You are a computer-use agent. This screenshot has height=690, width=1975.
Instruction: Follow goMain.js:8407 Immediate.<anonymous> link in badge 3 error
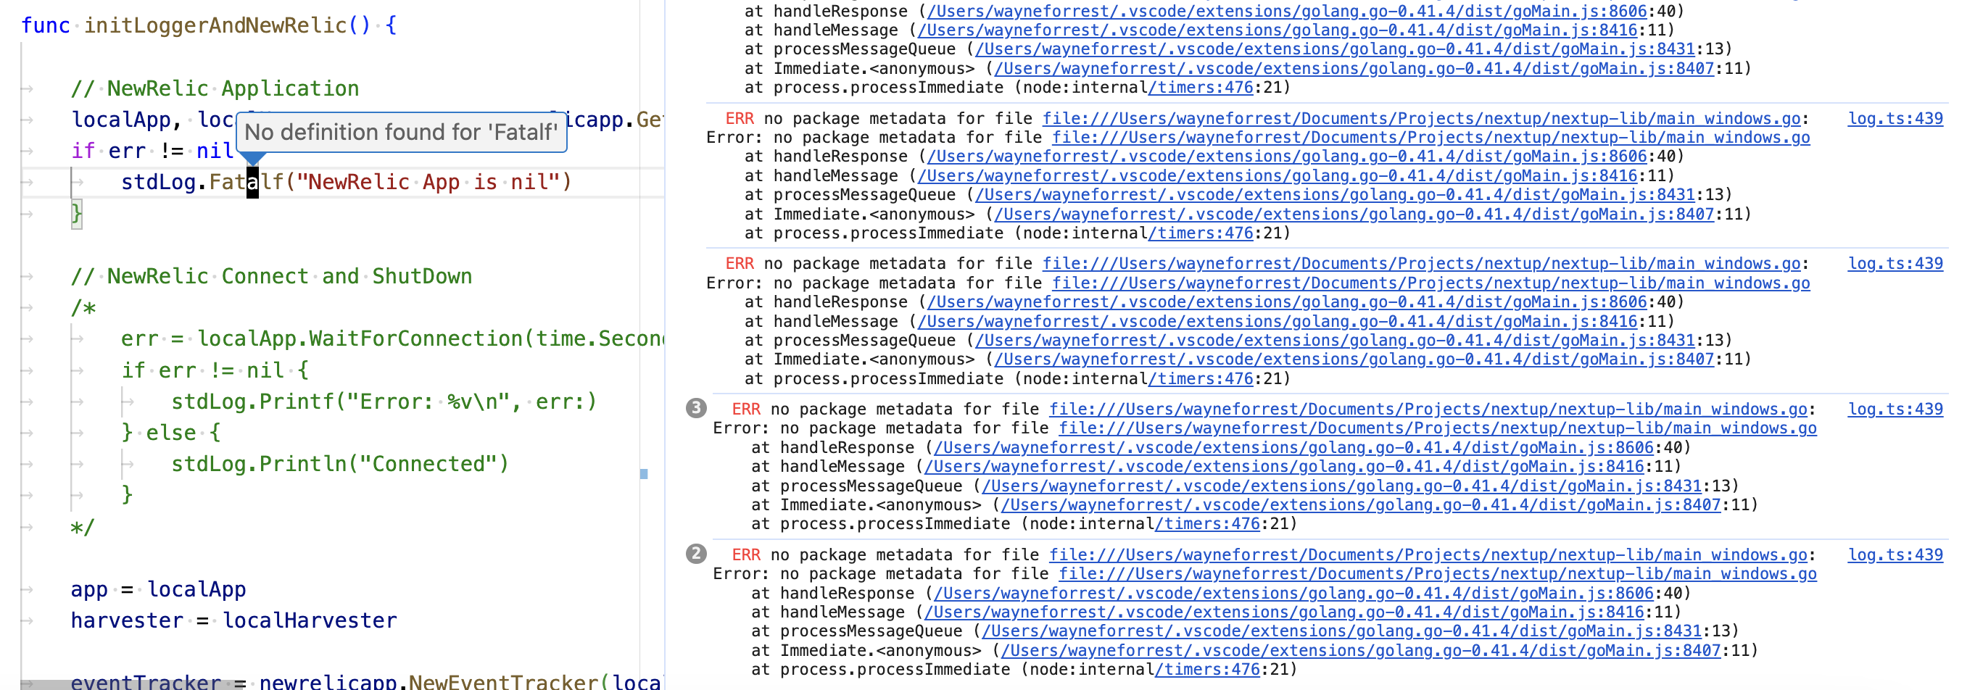pyautogui.click(x=1360, y=504)
